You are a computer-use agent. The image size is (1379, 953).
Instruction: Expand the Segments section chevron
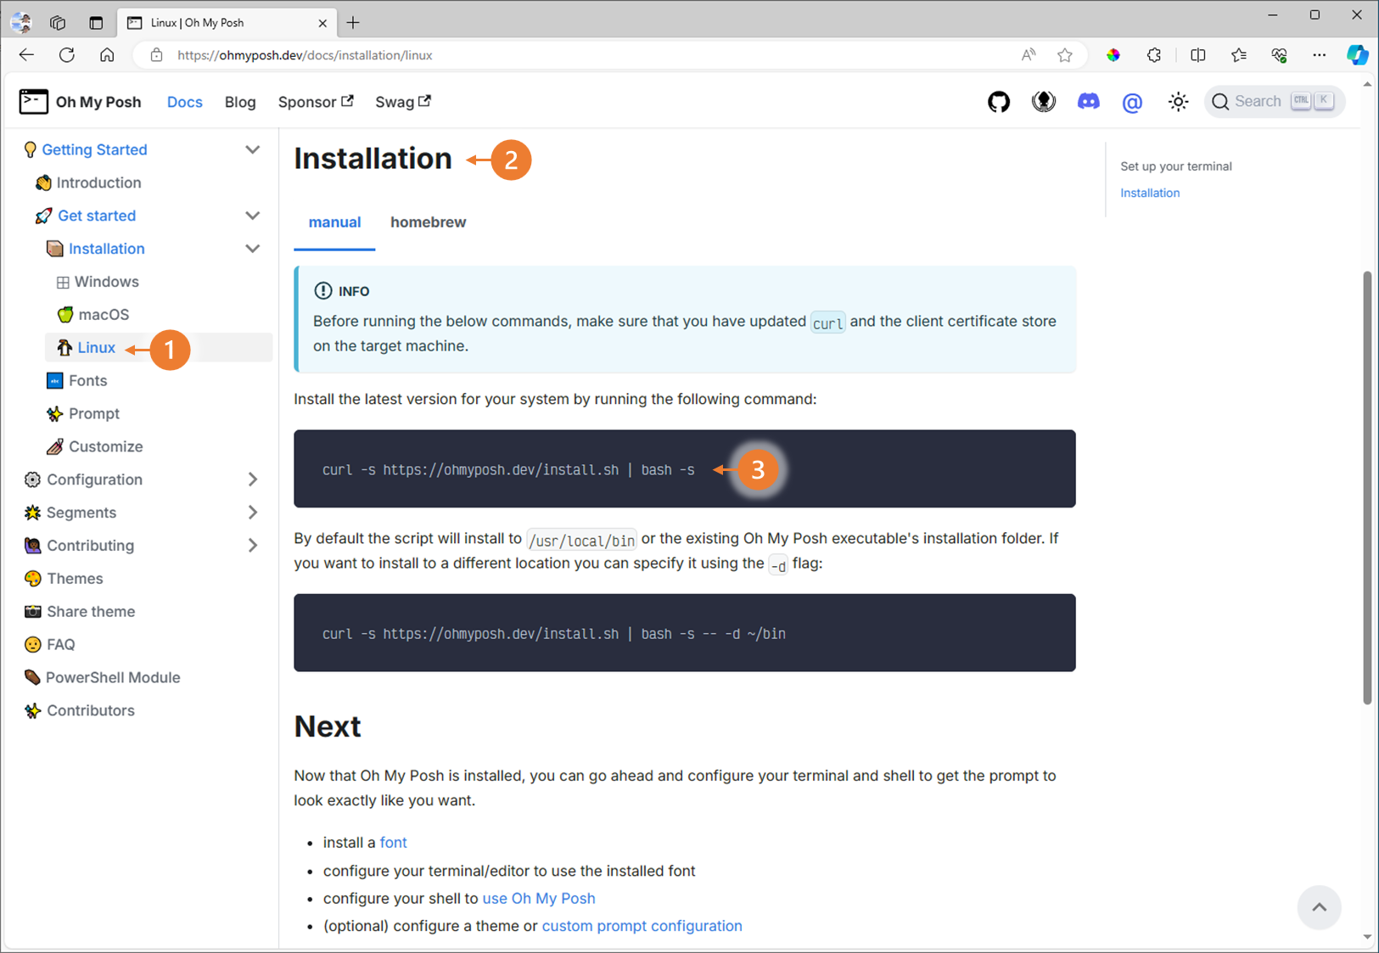(252, 513)
